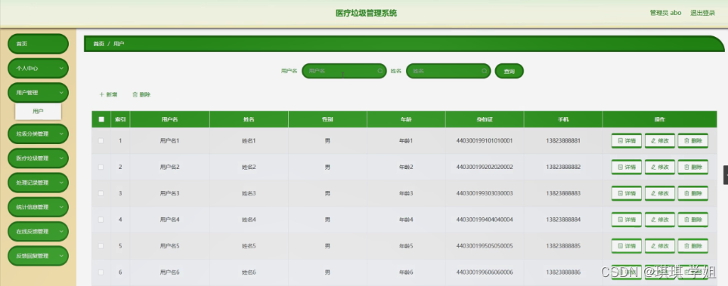The image size is (728, 286).
Task: Expand 反馈回复管理 menu chevron
Action: click(x=61, y=256)
